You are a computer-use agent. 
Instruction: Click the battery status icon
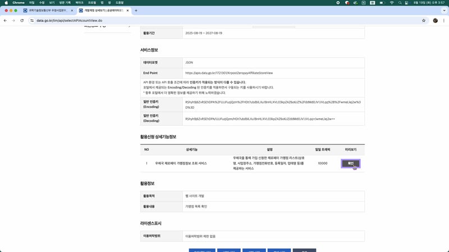pyautogui.click(x=382, y=3)
